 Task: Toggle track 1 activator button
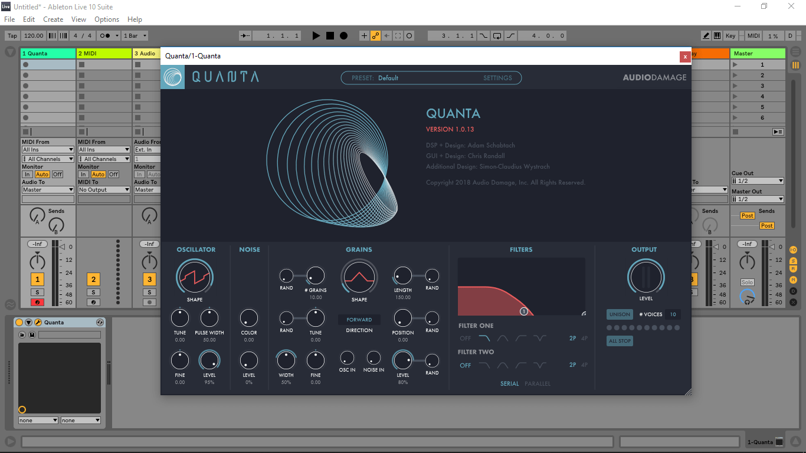(37, 279)
